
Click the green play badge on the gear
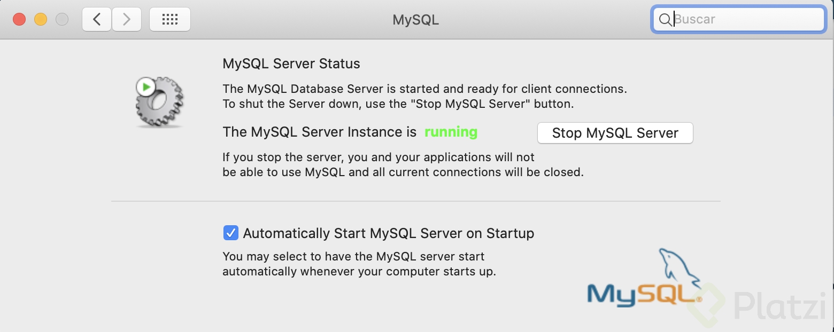tap(146, 86)
